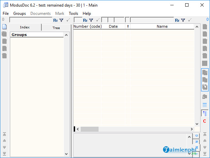The width and height of the screenshot is (210, 158).
Task: Click the Rr button in groups filter bar
Action: click(55, 20)
